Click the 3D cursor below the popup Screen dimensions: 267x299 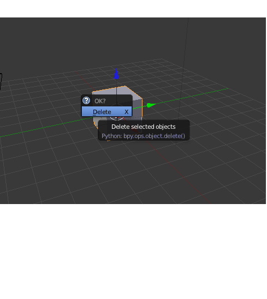coord(117,118)
